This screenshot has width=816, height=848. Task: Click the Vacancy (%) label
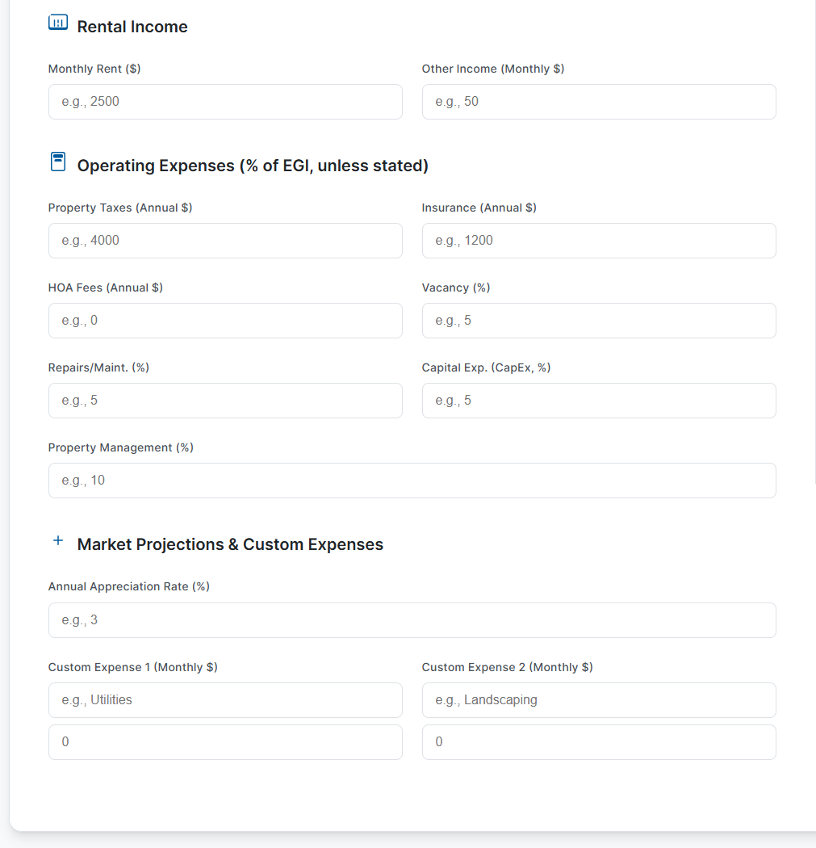pyautogui.click(x=455, y=288)
